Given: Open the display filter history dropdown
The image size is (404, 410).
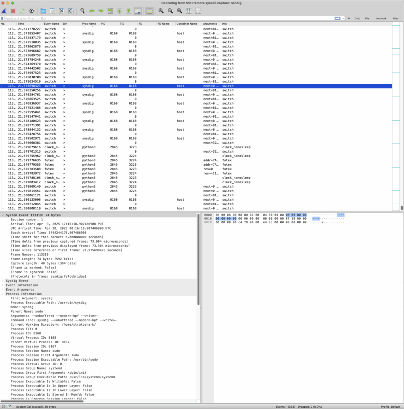Looking at the screenshot, I should 343,19.
